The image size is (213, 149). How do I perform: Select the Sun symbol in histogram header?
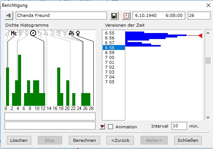click(x=33, y=33)
